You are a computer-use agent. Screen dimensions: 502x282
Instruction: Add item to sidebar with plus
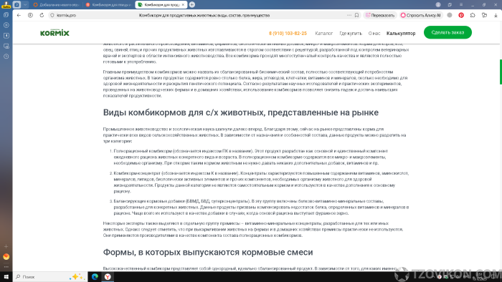point(6,246)
